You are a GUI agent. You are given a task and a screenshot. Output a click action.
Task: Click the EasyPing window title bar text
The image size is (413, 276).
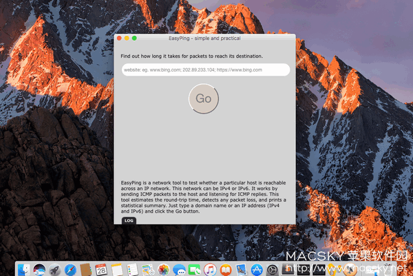click(x=204, y=38)
